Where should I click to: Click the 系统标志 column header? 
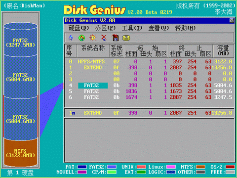(x=117, y=51)
